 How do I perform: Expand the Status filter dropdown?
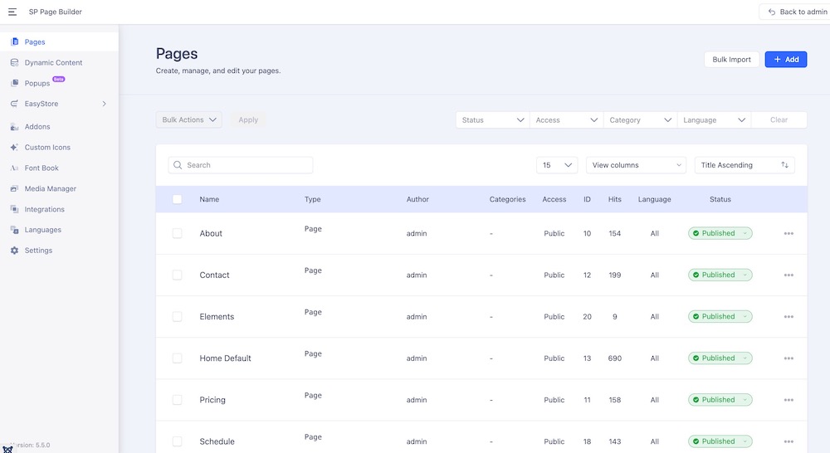pyautogui.click(x=492, y=119)
